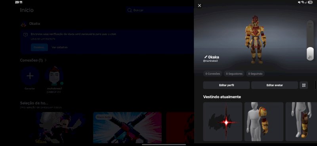View the 0 Conexões chip
This screenshot has height=146, width=317.
pyautogui.click(x=213, y=74)
